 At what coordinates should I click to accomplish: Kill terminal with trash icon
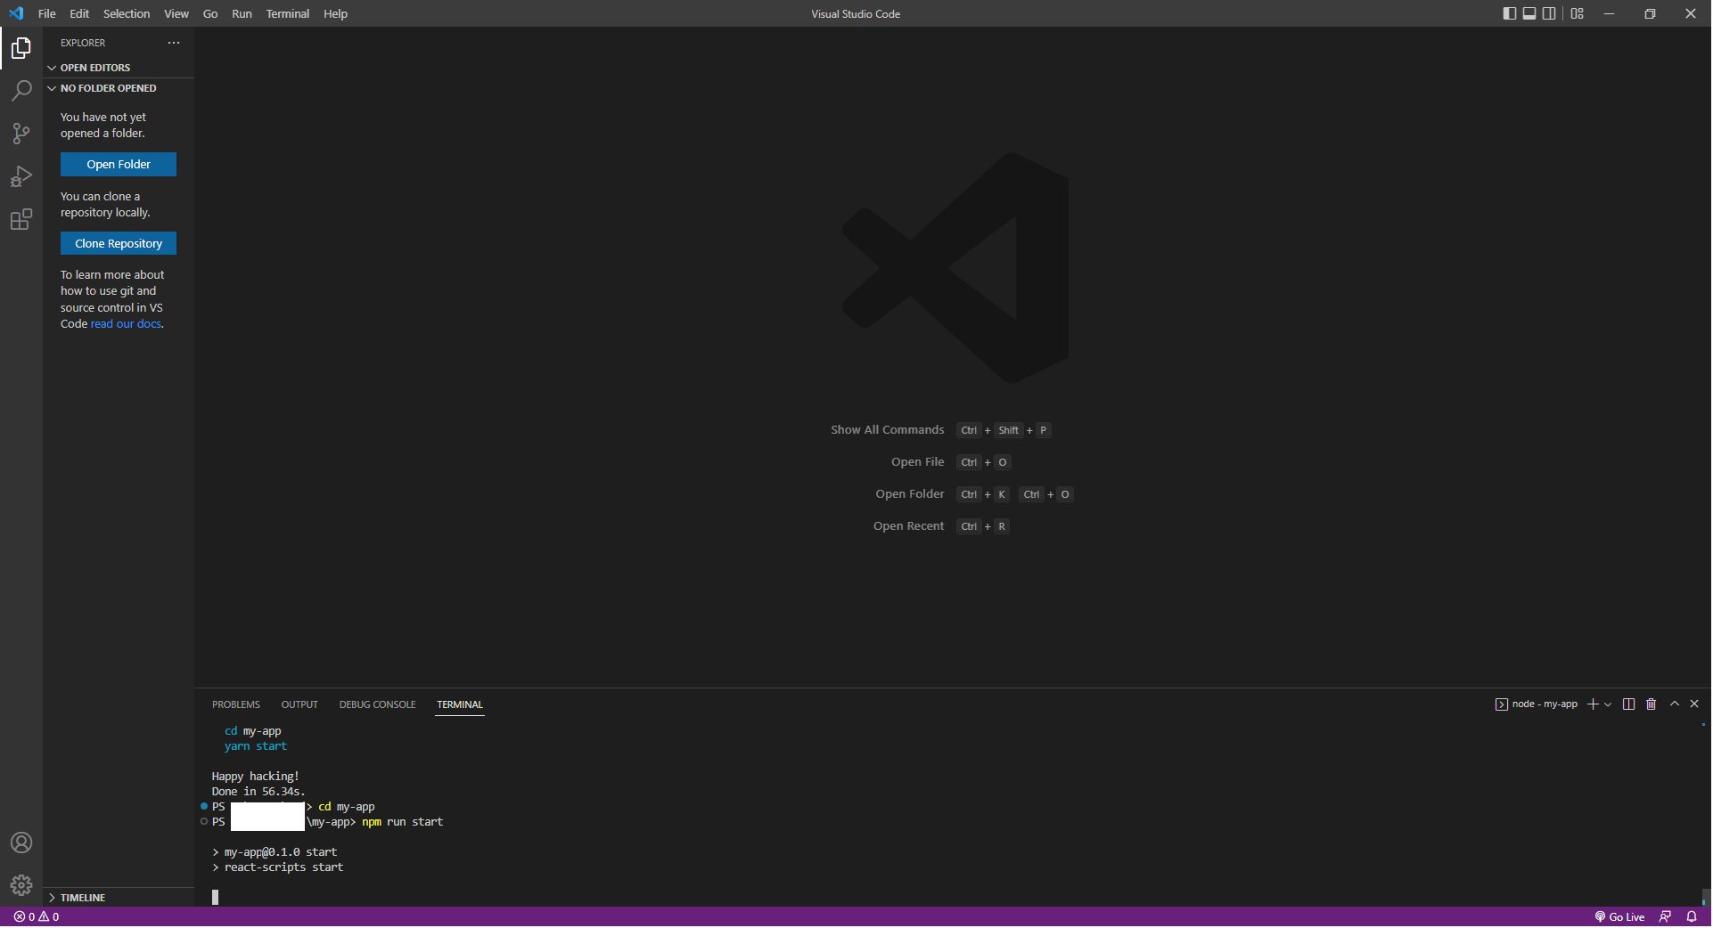click(x=1652, y=704)
